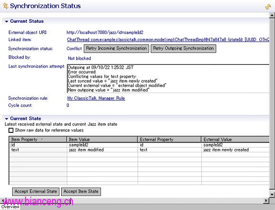The image size is (275, 210).
Task: Click the refresh synchronization icon at top right
Action: tap(268, 7)
